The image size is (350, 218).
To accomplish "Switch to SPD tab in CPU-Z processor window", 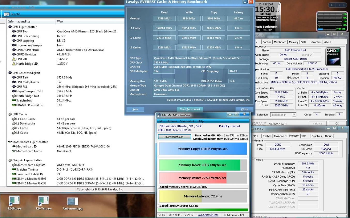I will click(x=303, y=42).
